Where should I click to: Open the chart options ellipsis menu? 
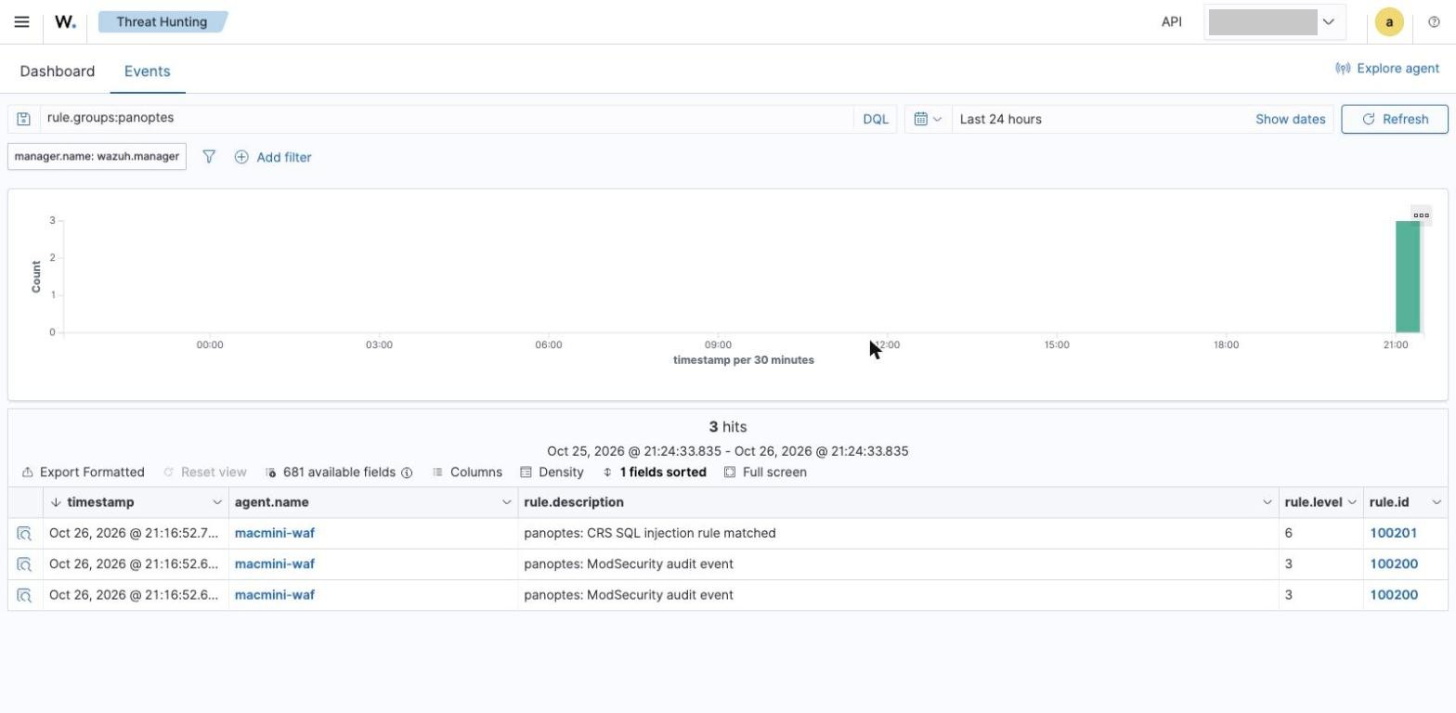point(1421,215)
